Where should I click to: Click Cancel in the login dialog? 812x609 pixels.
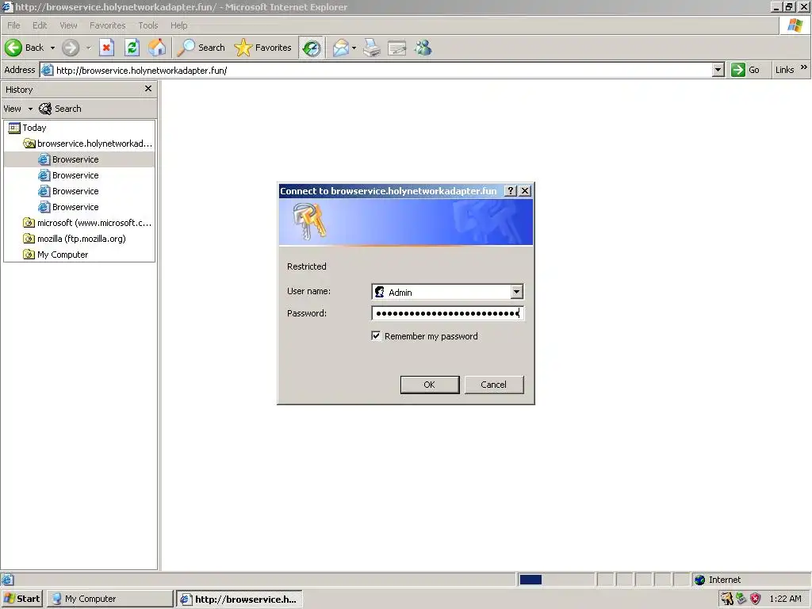[493, 385]
